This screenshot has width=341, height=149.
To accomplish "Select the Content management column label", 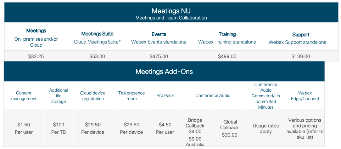I will [24, 96].
